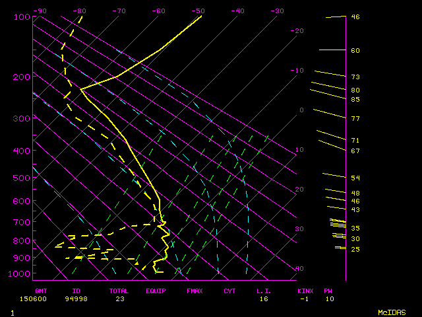Image resolution: width=422 pixels, height=317 pixels.
Task: Select the 500 pressure level label
Action: [x=22, y=178]
